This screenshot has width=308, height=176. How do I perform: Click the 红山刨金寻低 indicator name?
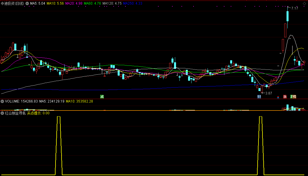click(15, 113)
